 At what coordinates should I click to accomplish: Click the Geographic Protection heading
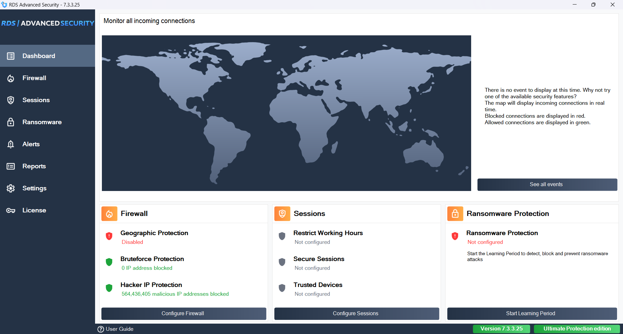coord(154,233)
